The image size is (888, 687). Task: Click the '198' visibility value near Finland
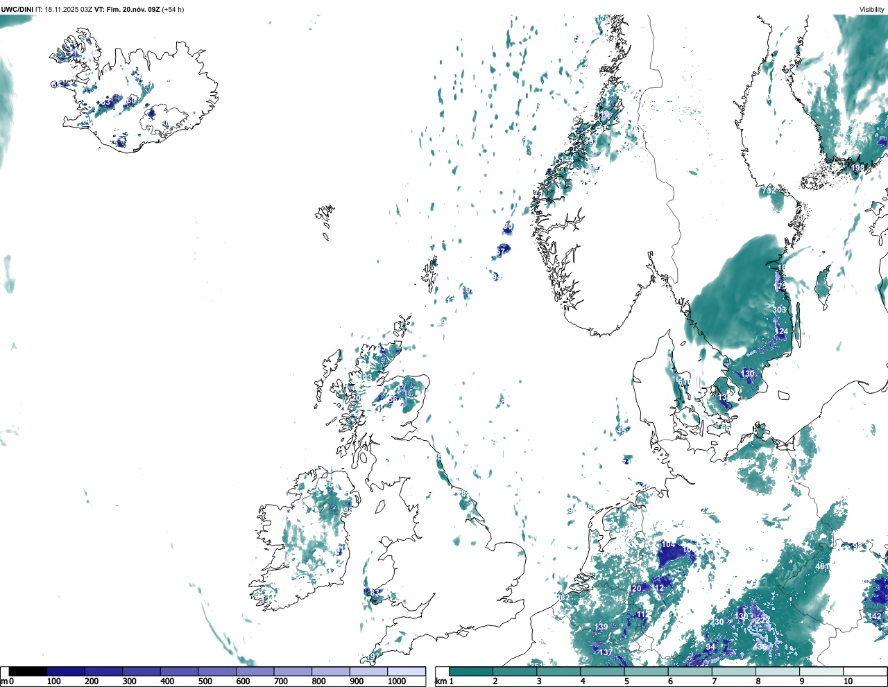[858, 168]
